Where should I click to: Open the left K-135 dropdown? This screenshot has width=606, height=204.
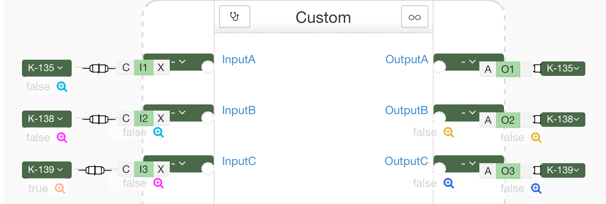click(x=47, y=68)
